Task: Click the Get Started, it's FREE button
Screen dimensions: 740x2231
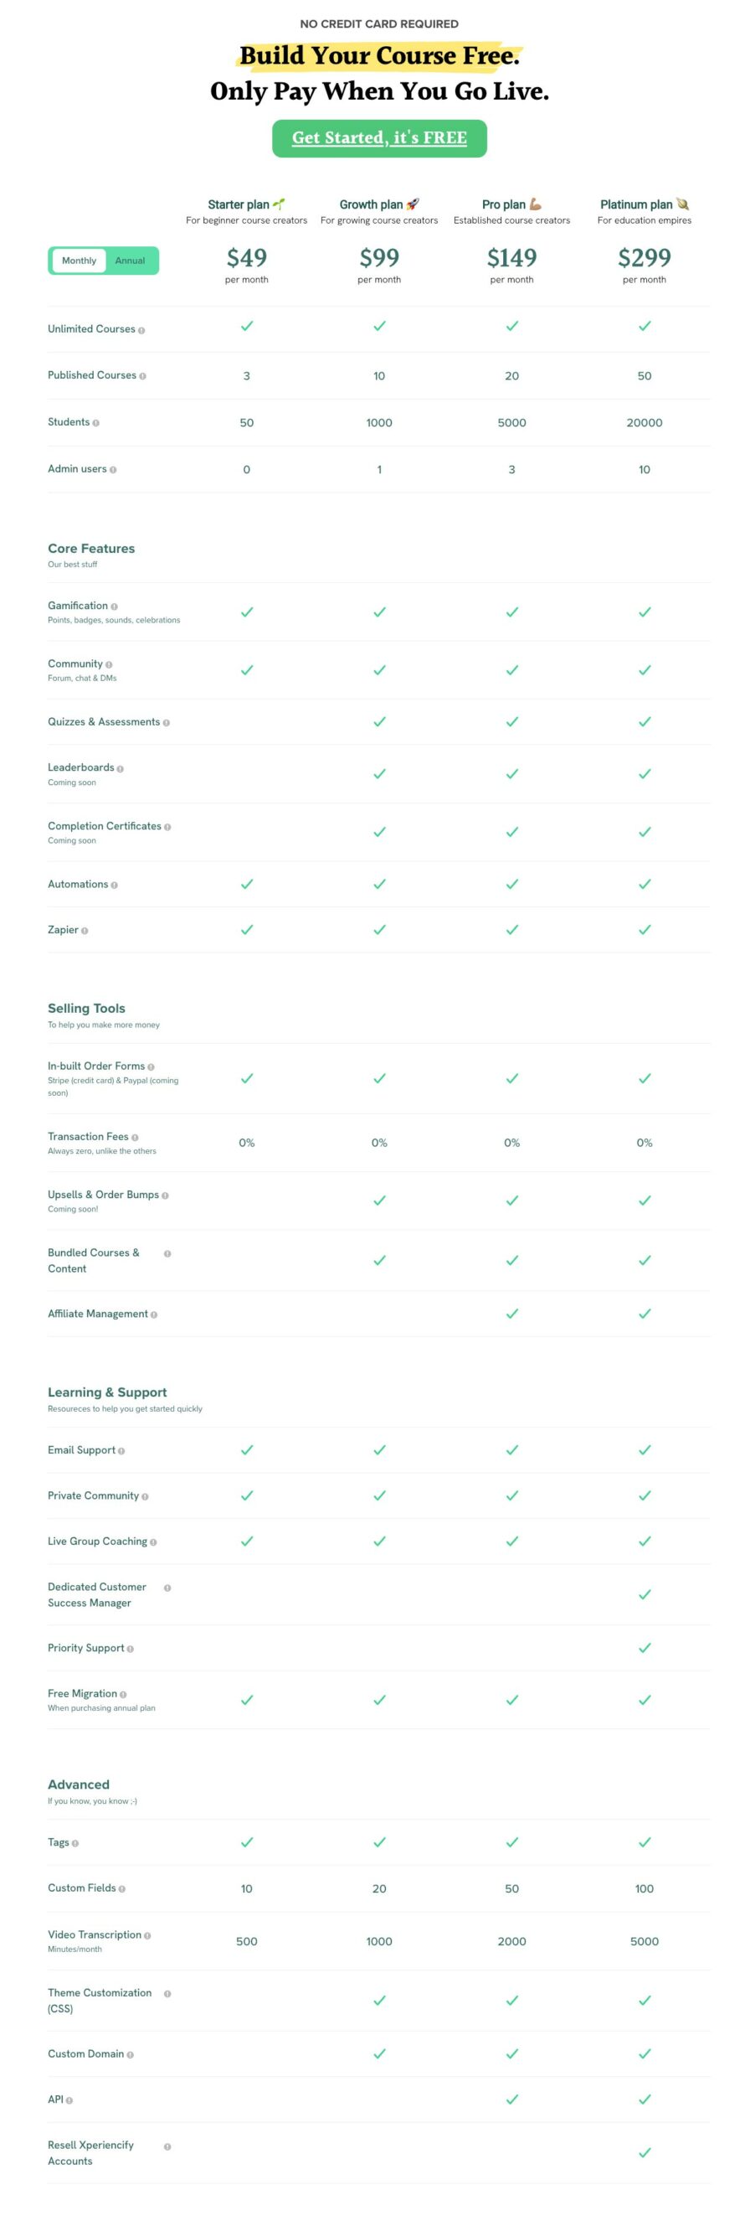Action: (x=379, y=138)
